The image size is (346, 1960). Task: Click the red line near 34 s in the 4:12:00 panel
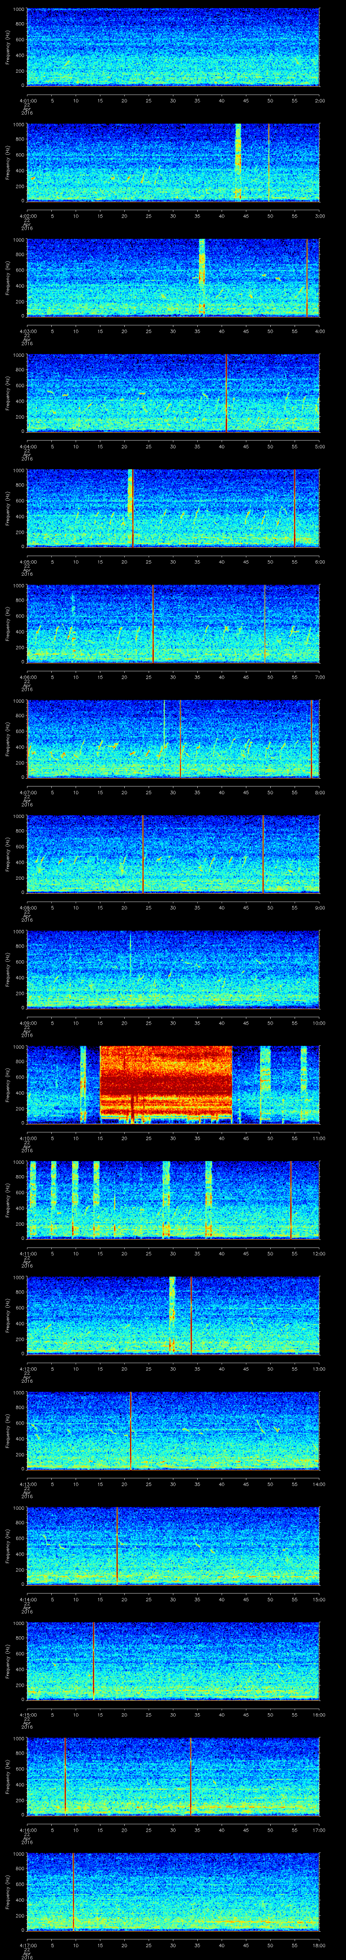[x=192, y=1315]
